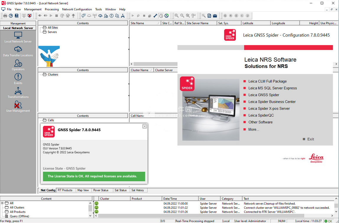Select the Clusters tree node
This screenshot has height=223, width=339.
(53, 74)
